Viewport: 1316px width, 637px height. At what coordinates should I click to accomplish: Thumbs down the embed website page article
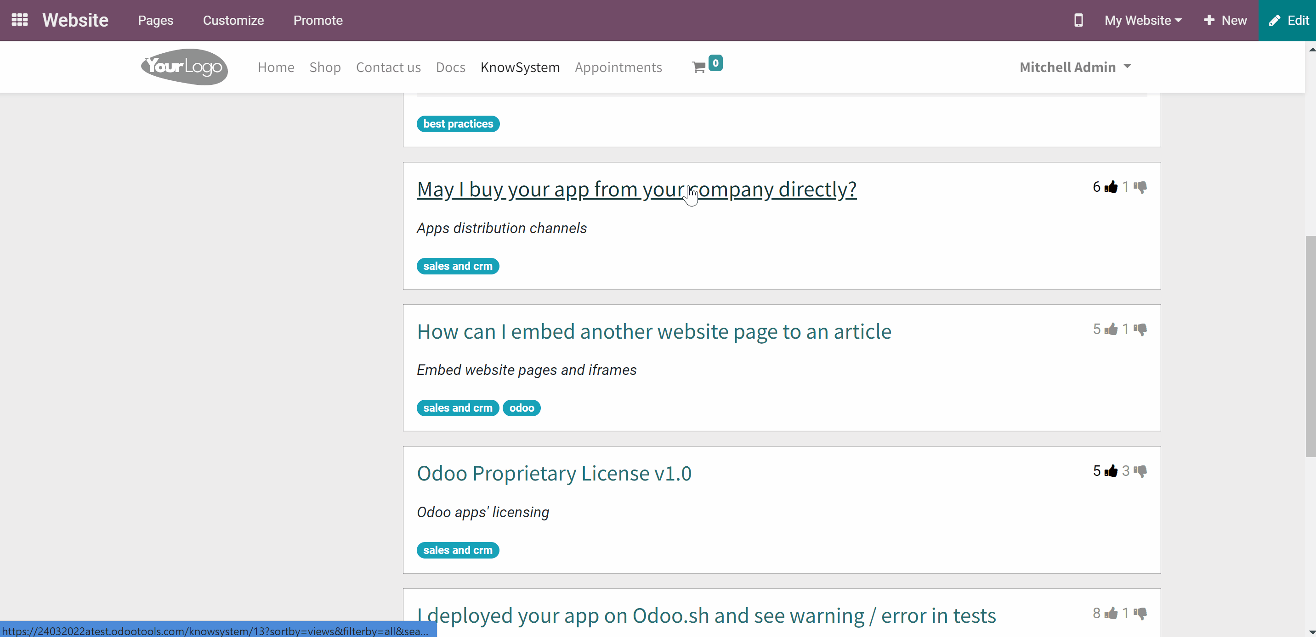click(1140, 329)
